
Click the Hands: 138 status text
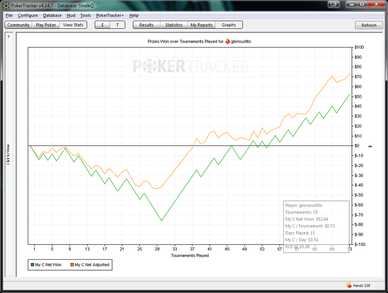[x=361, y=286]
